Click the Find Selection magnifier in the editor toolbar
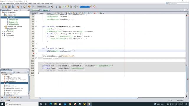Viewport: 189px width, 106px height. click(66, 13)
